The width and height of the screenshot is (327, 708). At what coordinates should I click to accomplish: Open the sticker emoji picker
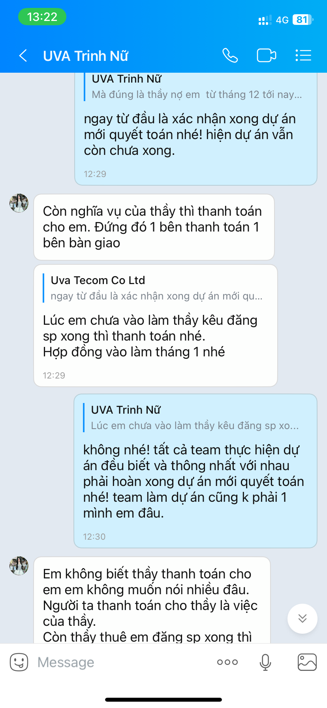(x=19, y=662)
